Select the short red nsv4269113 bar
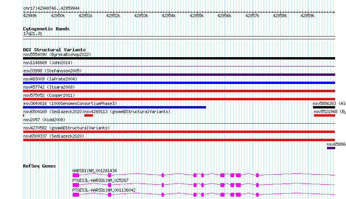Image resolution: width=346 pixels, height=199 pixels. [89, 115]
